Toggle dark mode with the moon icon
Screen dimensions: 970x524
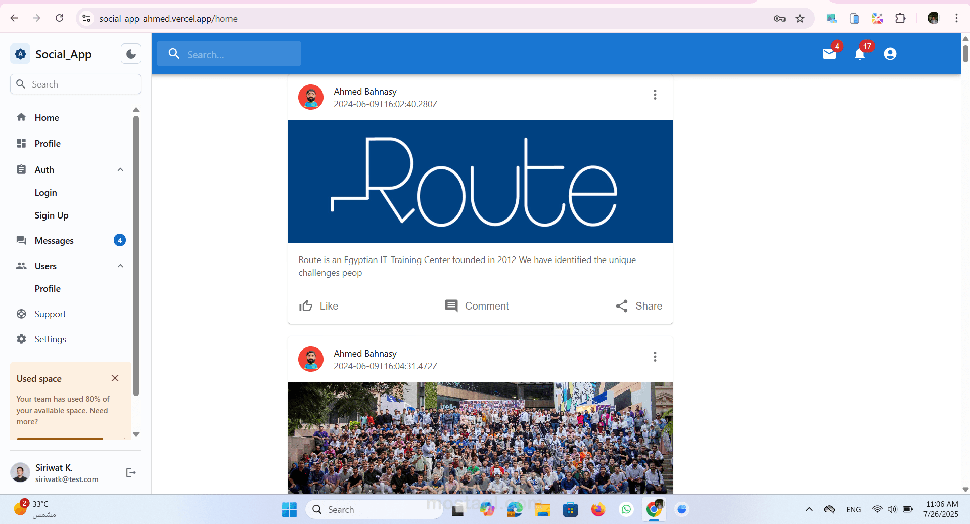tap(131, 54)
